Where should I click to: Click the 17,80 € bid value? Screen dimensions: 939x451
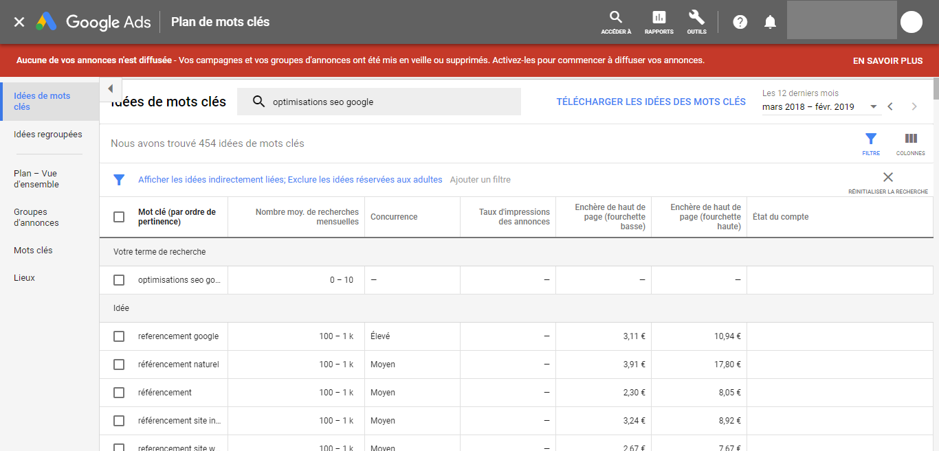[727, 365]
